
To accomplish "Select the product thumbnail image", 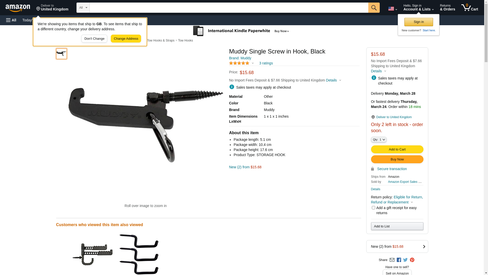I will tap(62, 54).
